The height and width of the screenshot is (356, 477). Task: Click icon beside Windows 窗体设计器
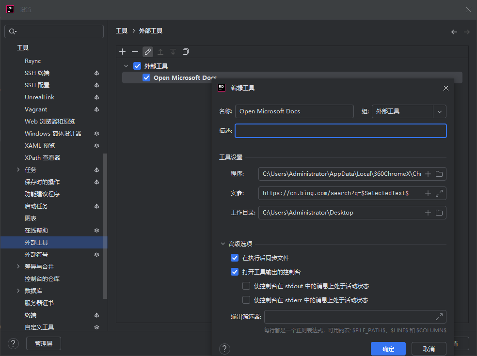pos(97,134)
